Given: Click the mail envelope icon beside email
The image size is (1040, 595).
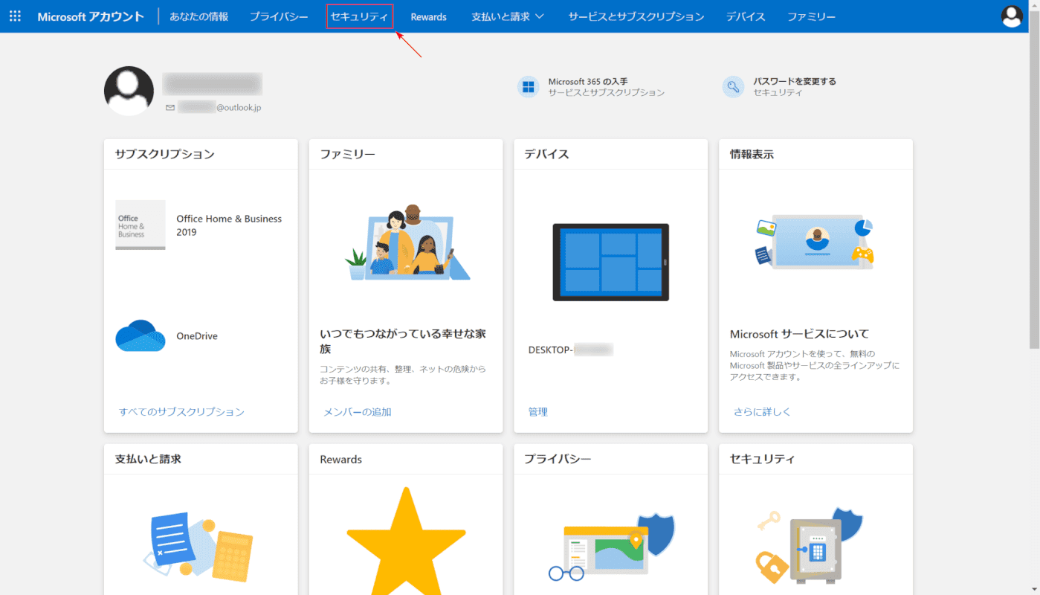Looking at the screenshot, I should click(x=170, y=108).
